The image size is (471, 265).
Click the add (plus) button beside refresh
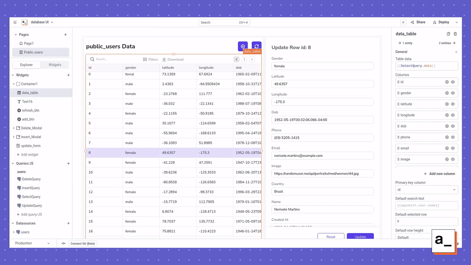point(242,46)
